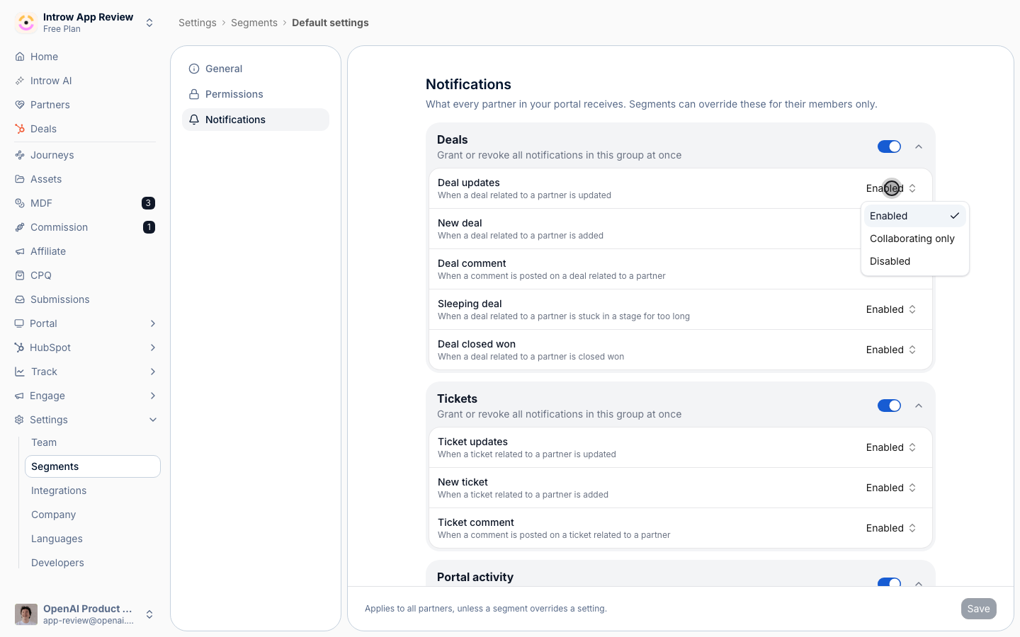Image resolution: width=1020 pixels, height=637 pixels.
Task: Click the Assets folder icon
Action: click(x=20, y=179)
